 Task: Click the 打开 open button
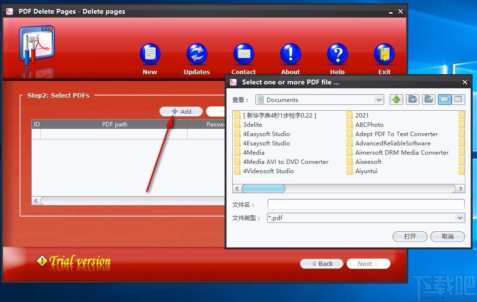410,236
